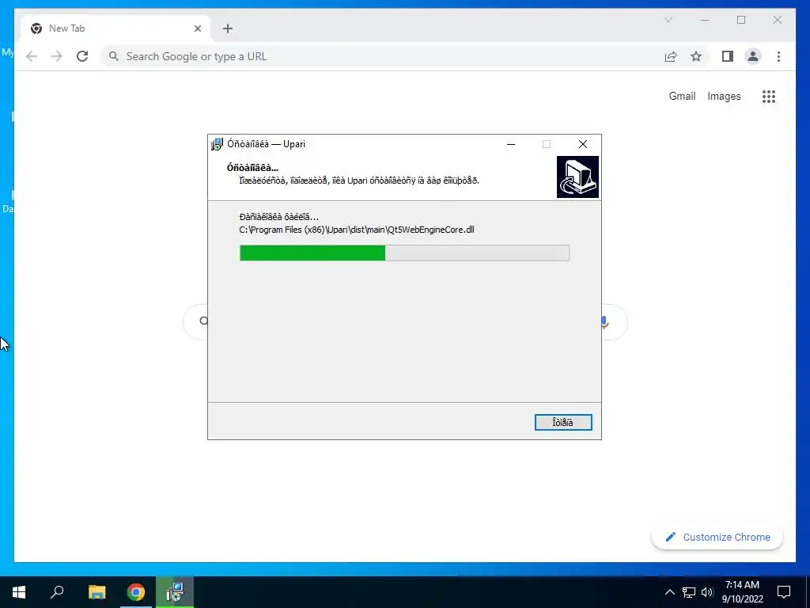Minimize the Chrome window
Viewport: 810px width, 608px height.
(x=705, y=20)
